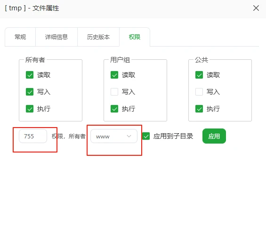Open the 详细信息 tab
The width and height of the screenshot is (266, 241).
click(56, 37)
